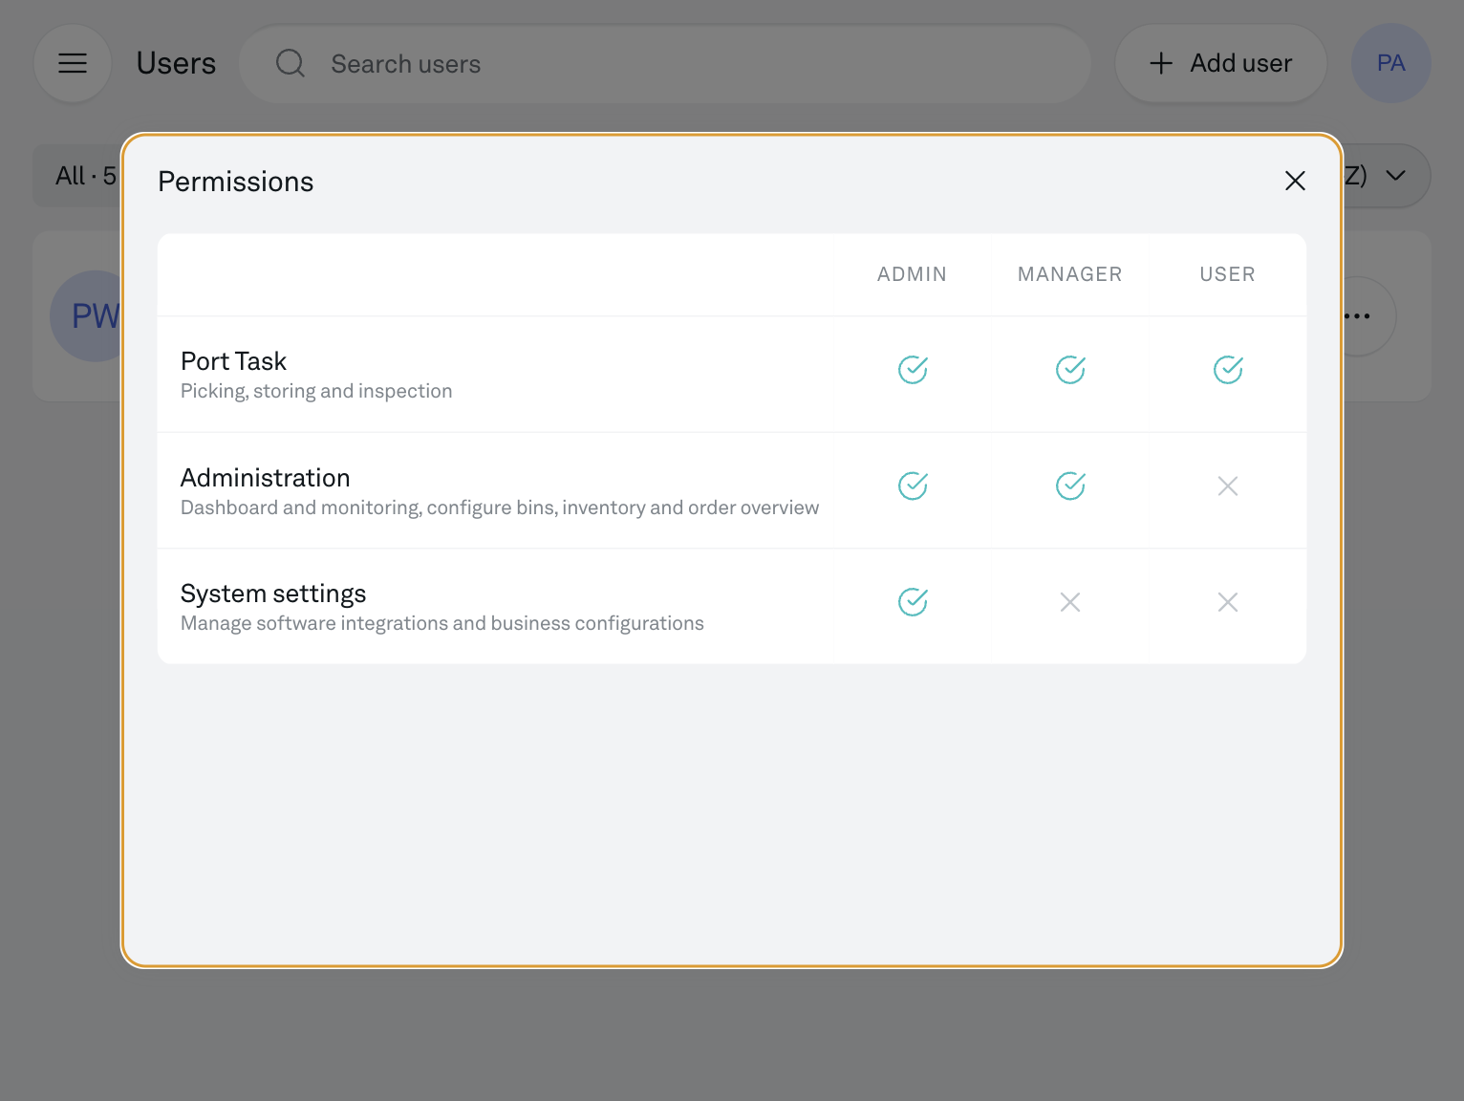The height and width of the screenshot is (1101, 1464).
Task: Click User cross icon for System settings
Action: pyautogui.click(x=1228, y=602)
